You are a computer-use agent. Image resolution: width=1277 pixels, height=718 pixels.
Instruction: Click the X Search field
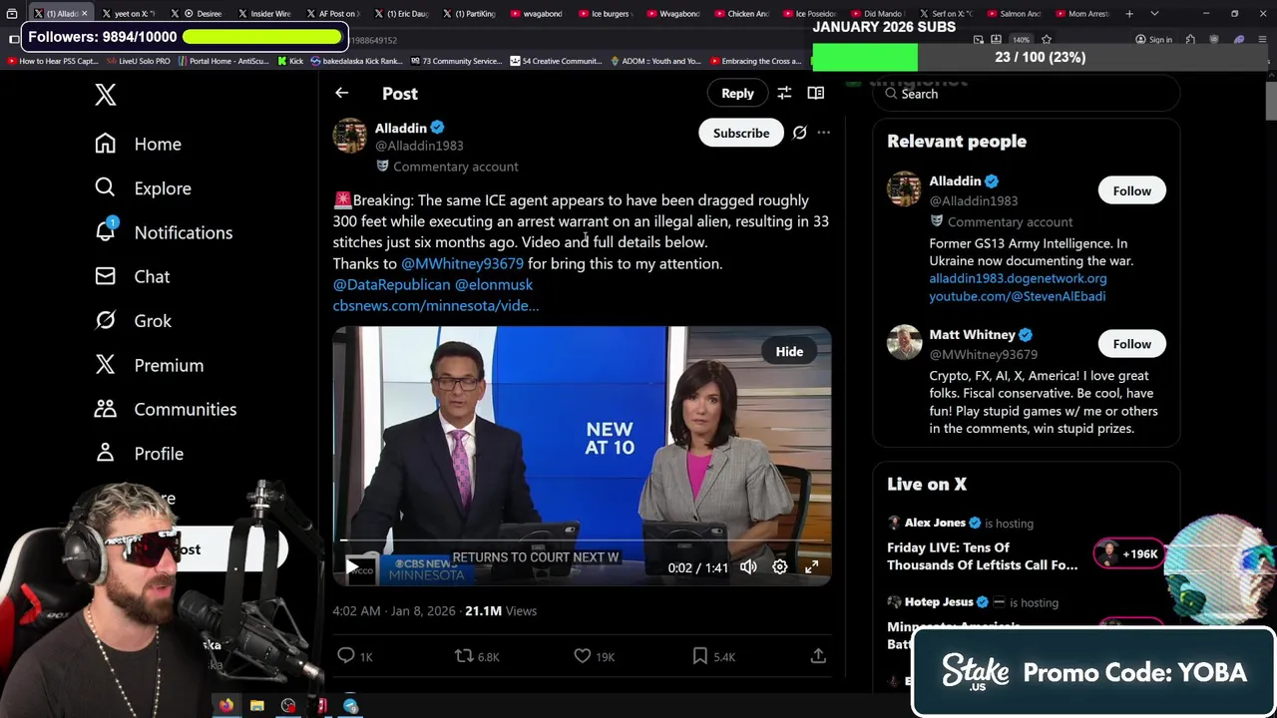coord(1027,94)
